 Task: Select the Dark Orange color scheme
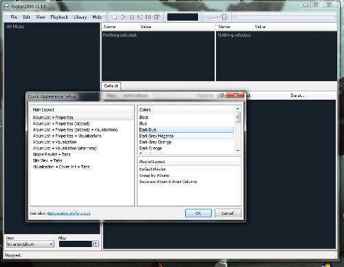(x=186, y=149)
